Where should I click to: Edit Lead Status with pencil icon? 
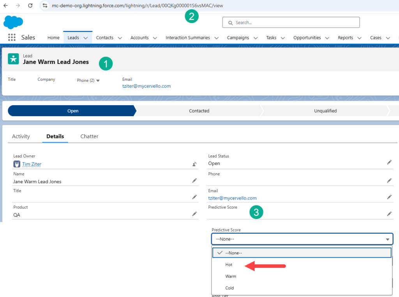[x=389, y=163]
